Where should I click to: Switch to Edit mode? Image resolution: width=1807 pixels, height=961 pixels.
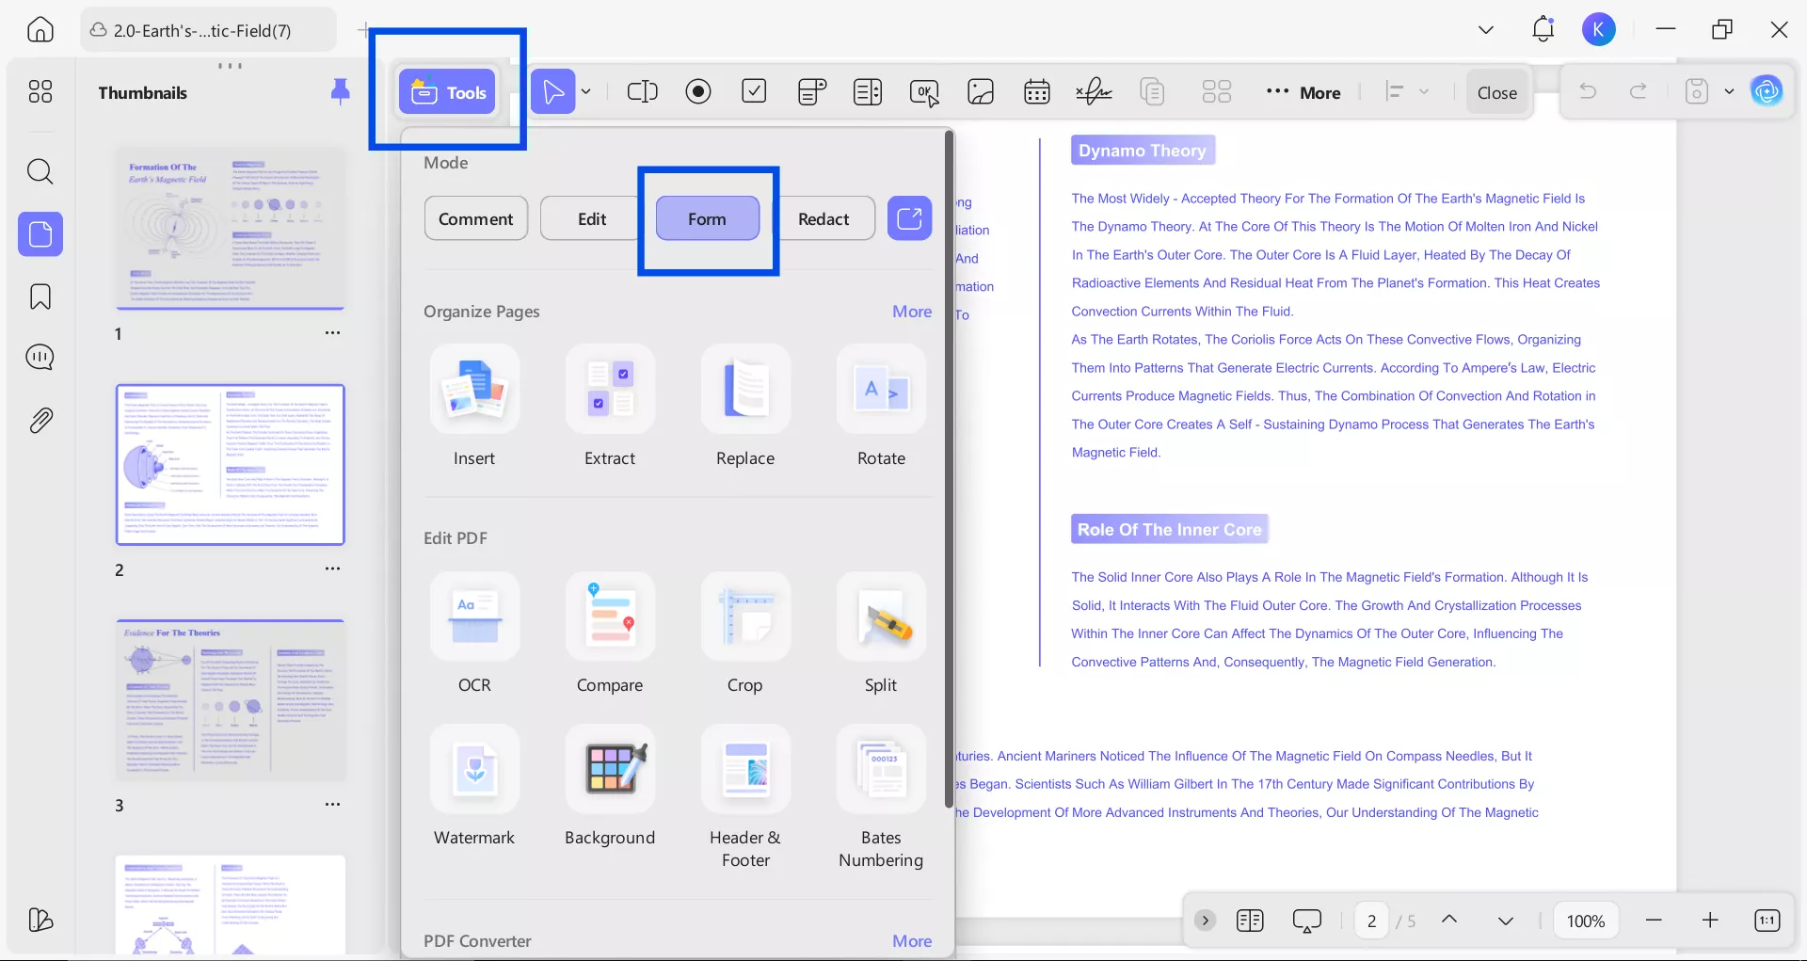click(x=592, y=218)
